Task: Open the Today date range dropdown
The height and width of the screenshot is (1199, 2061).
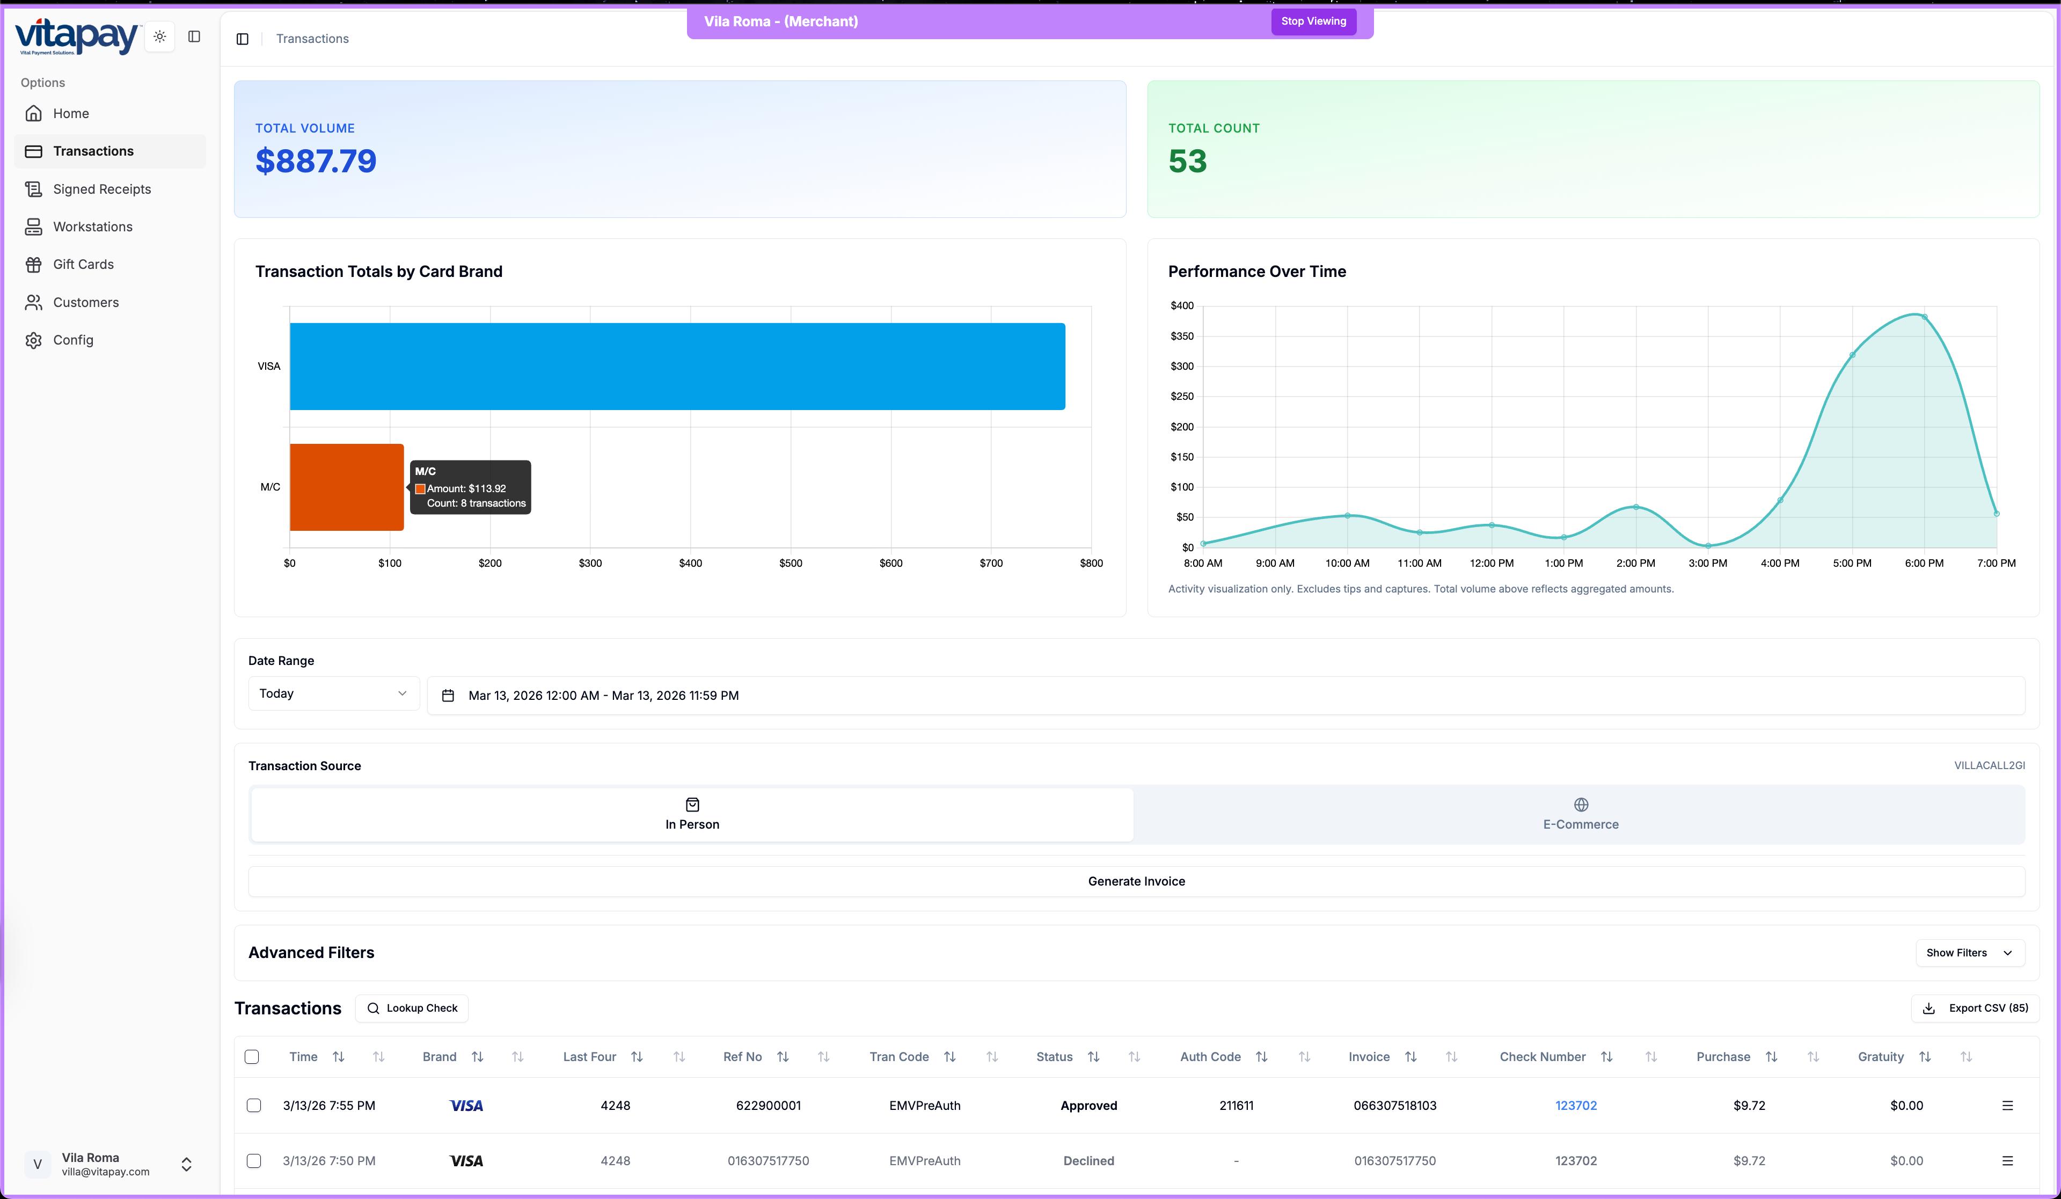Action: coord(333,693)
